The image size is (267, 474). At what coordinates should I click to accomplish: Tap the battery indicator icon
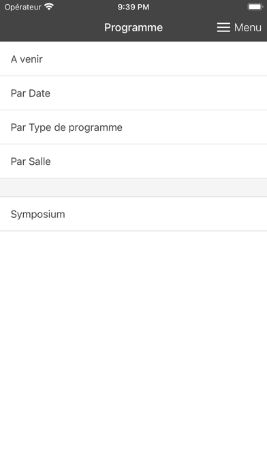(255, 7)
